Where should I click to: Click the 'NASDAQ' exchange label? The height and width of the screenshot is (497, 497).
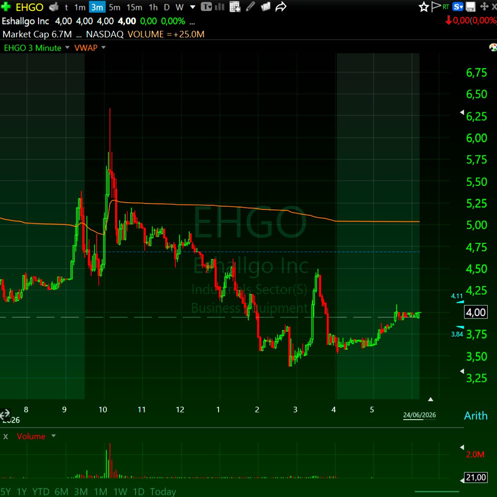click(x=104, y=34)
